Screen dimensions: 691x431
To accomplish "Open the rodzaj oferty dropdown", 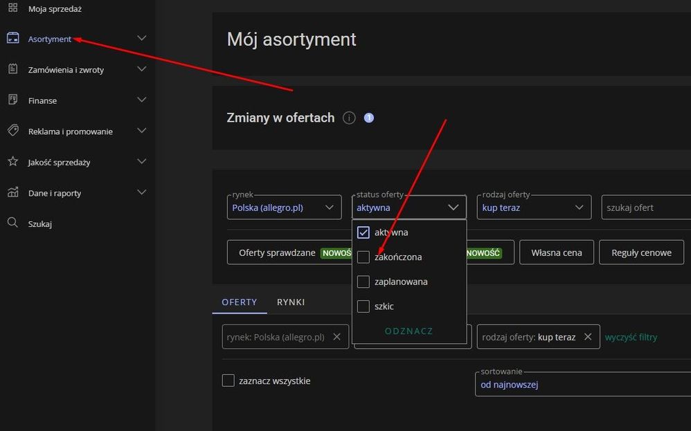I will 534,208.
